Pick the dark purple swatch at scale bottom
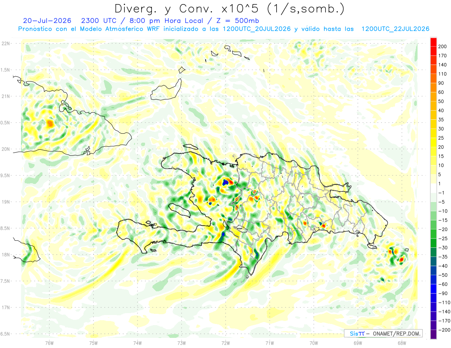The image size is (451, 348). pos(433,334)
